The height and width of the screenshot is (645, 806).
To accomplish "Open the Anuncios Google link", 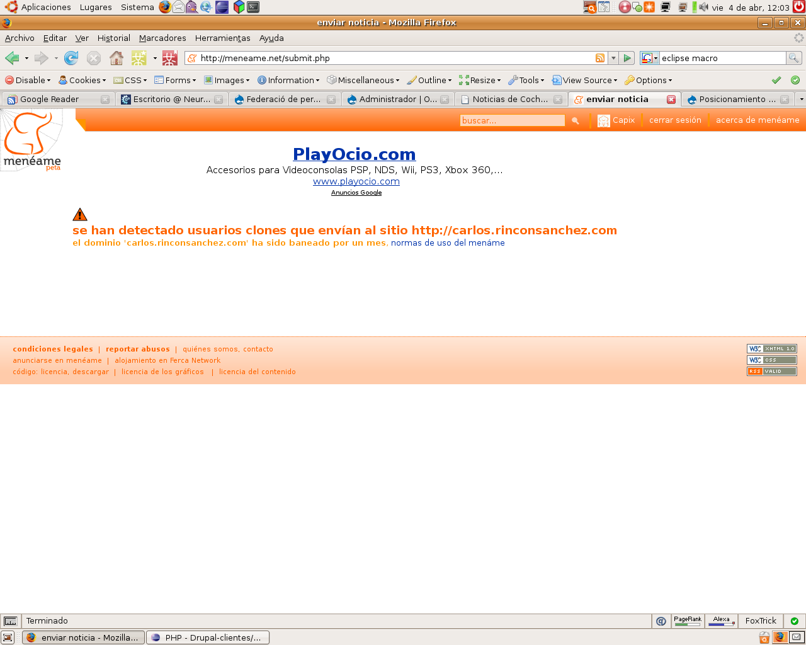I will (x=356, y=193).
